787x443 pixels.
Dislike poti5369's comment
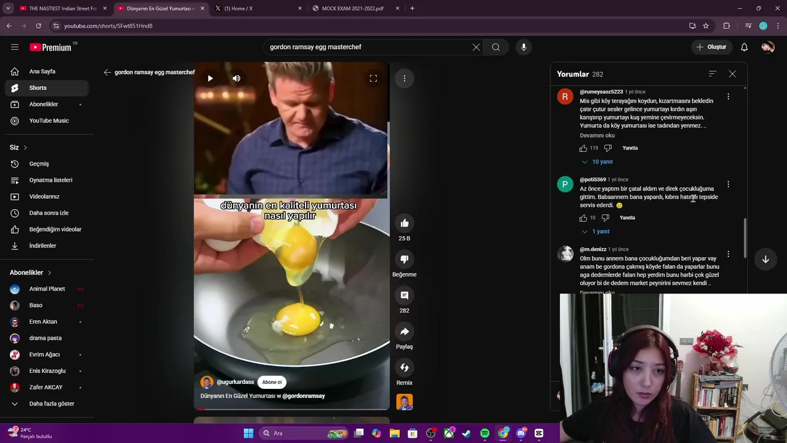(x=605, y=218)
